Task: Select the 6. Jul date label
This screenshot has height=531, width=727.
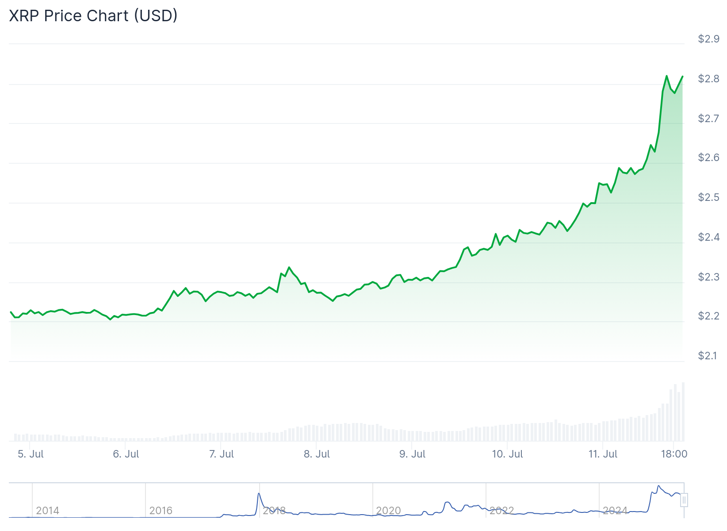Action: (126, 454)
